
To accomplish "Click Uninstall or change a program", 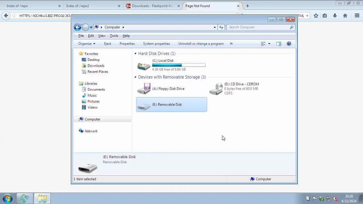I will (201, 44).
